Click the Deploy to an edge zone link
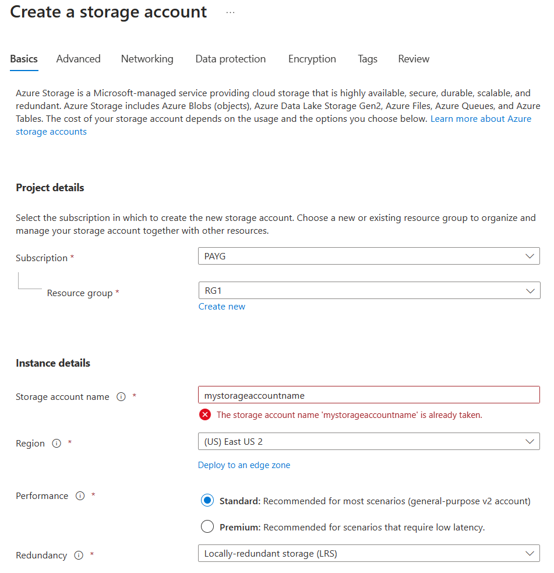Screen dimensions: 554x573 [244, 465]
